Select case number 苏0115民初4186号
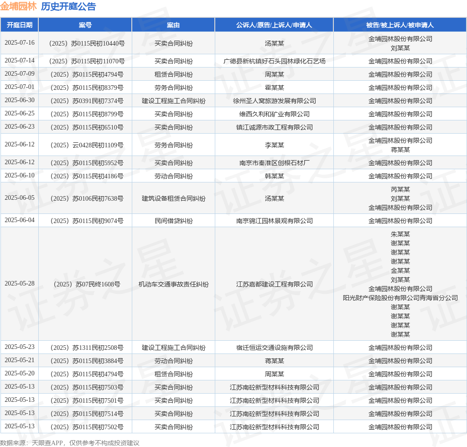 (x=87, y=177)
